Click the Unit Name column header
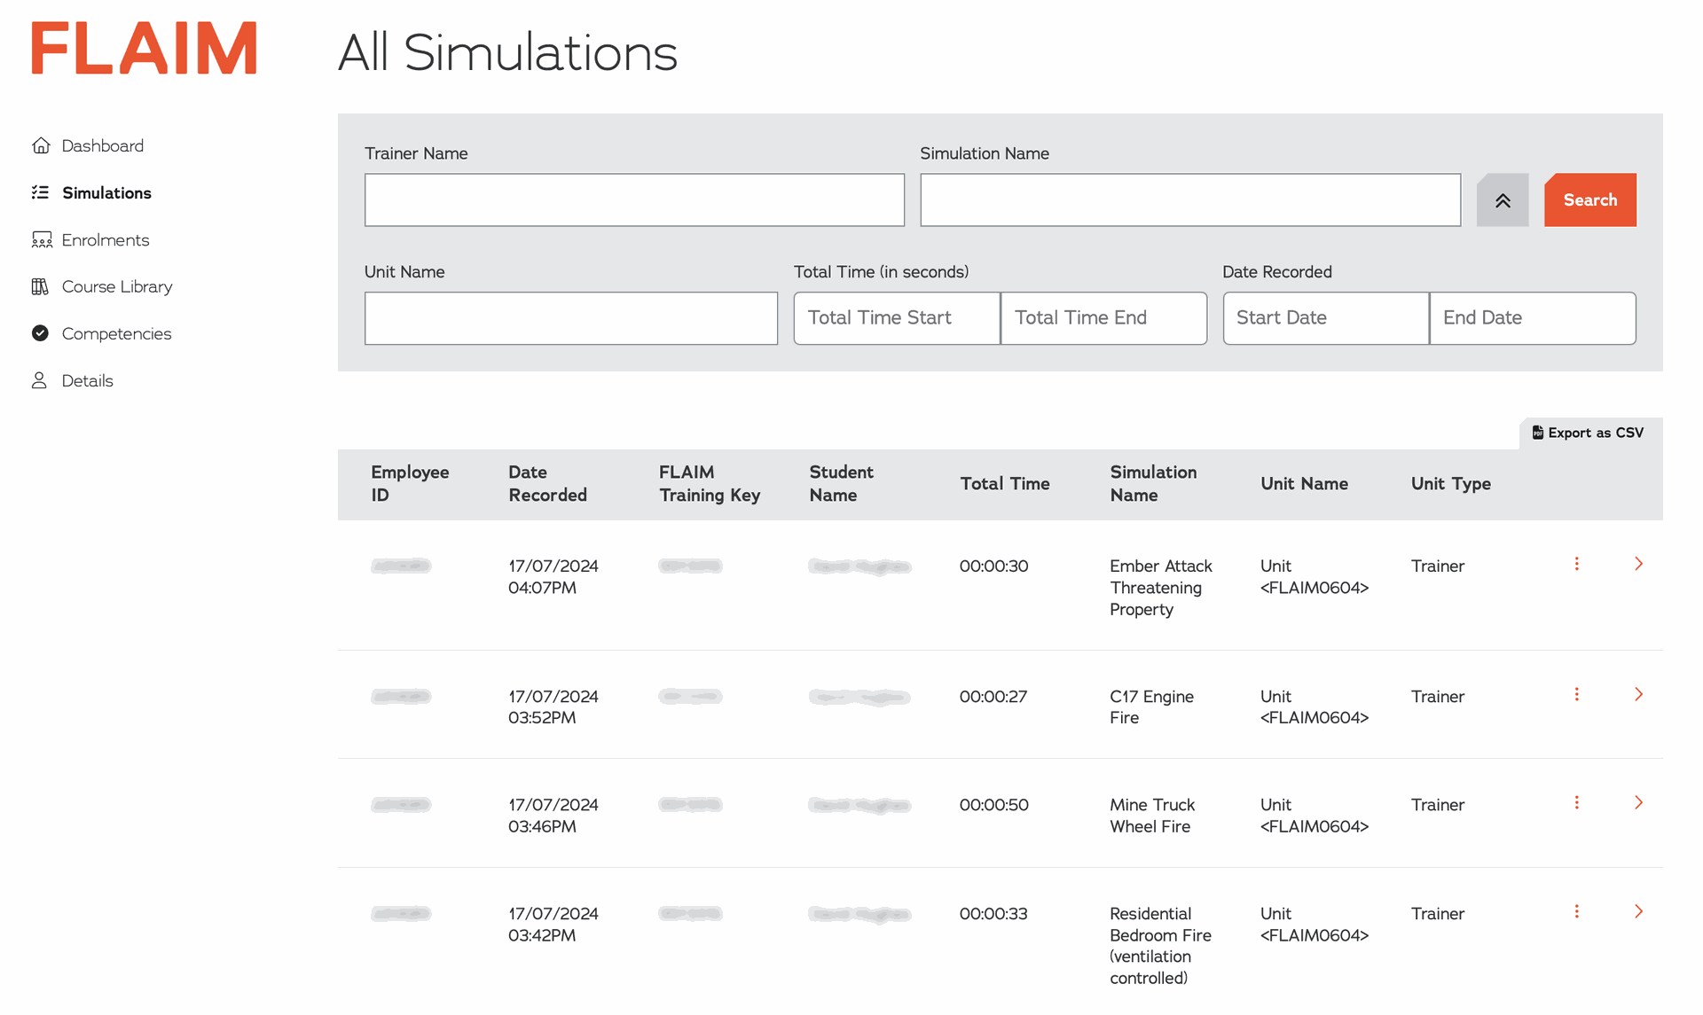Viewport: 1703px width, 1015px height. click(x=1304, y=484)
